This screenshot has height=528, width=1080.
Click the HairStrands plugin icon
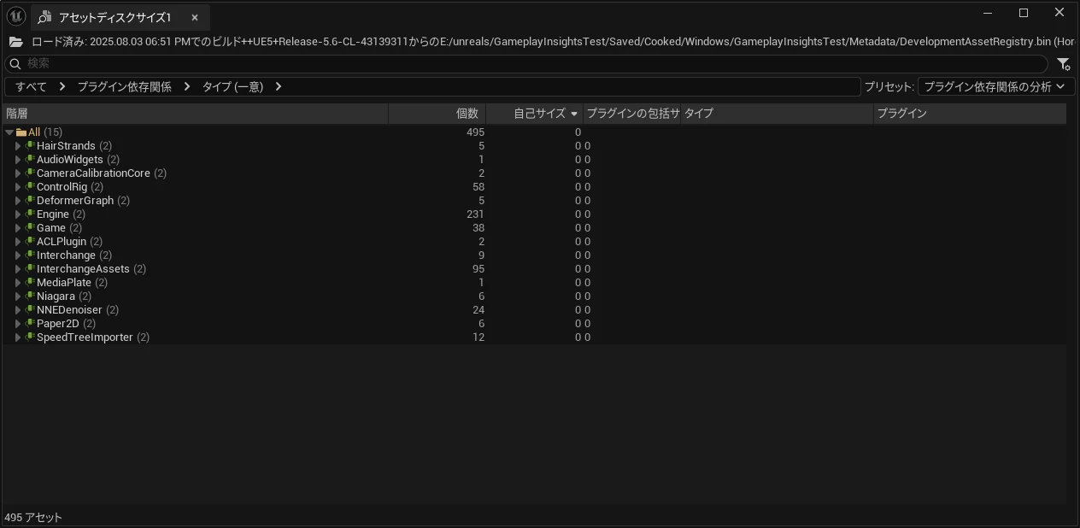(x=30, y=146)
